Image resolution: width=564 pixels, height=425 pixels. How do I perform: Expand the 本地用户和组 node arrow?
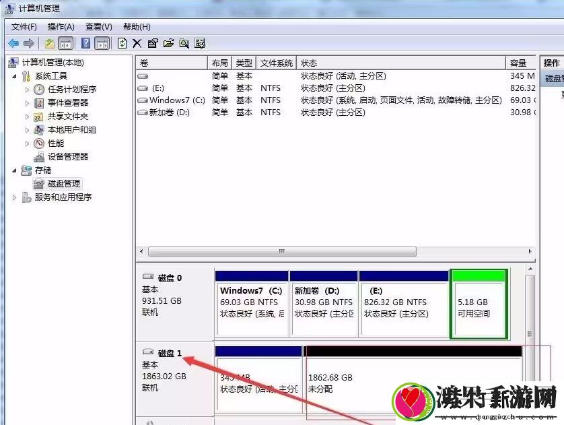pos(27,130)
